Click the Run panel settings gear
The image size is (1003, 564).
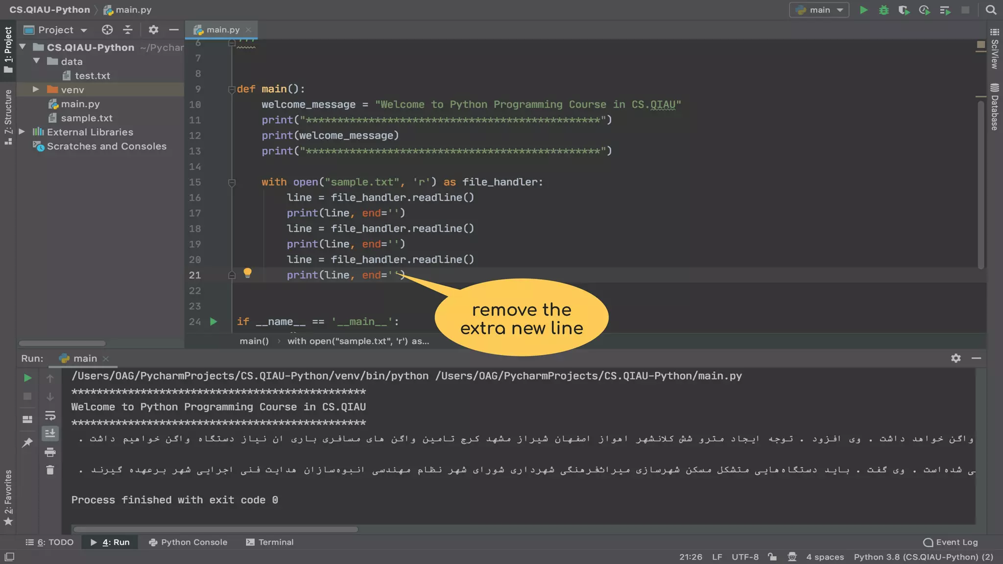coord(955,358)
